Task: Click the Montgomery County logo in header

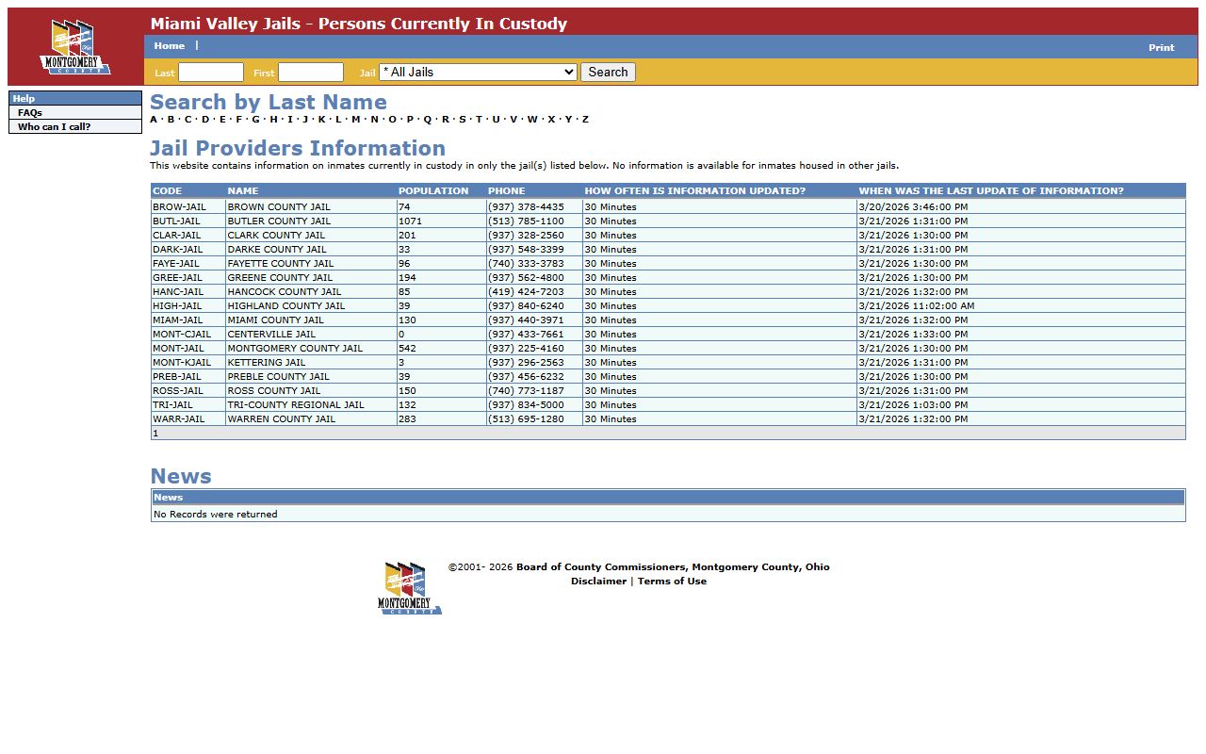Action: [75, 47]
